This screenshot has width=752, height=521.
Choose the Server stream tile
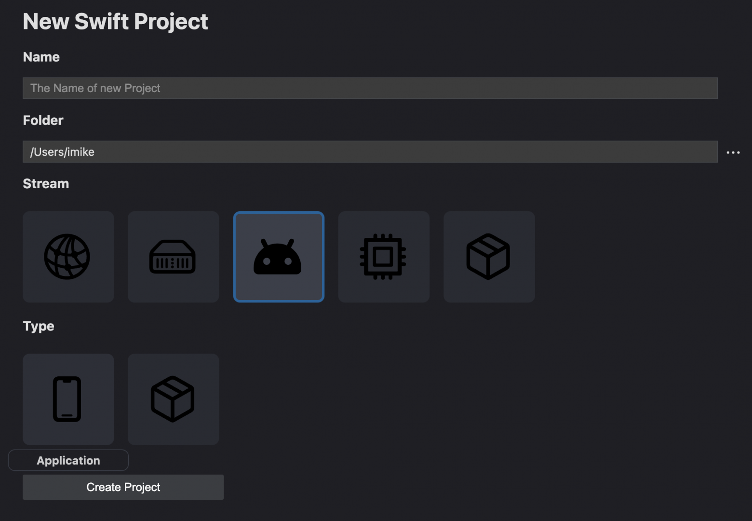coord(173,257)
